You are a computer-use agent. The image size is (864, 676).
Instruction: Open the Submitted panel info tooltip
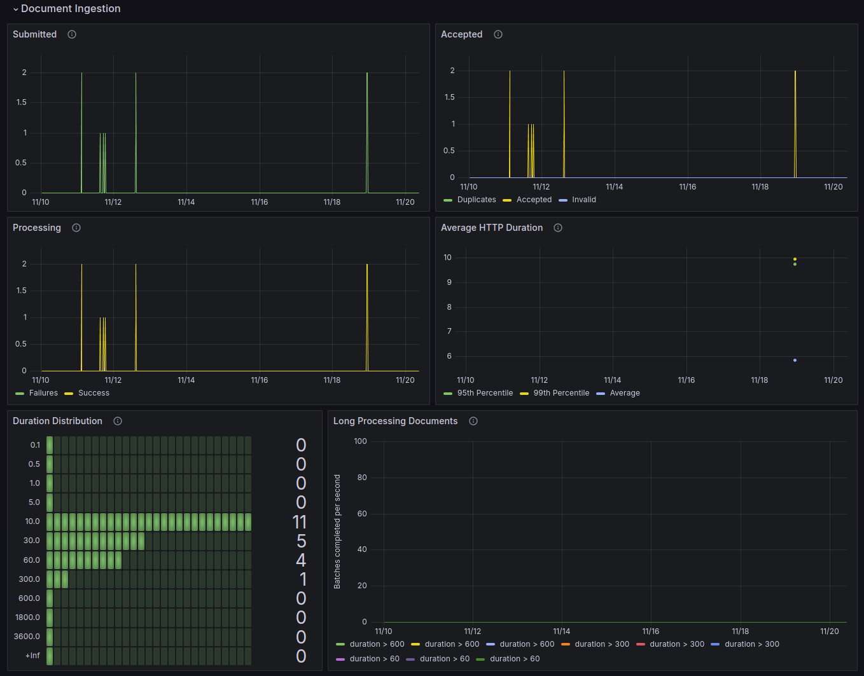71,34
